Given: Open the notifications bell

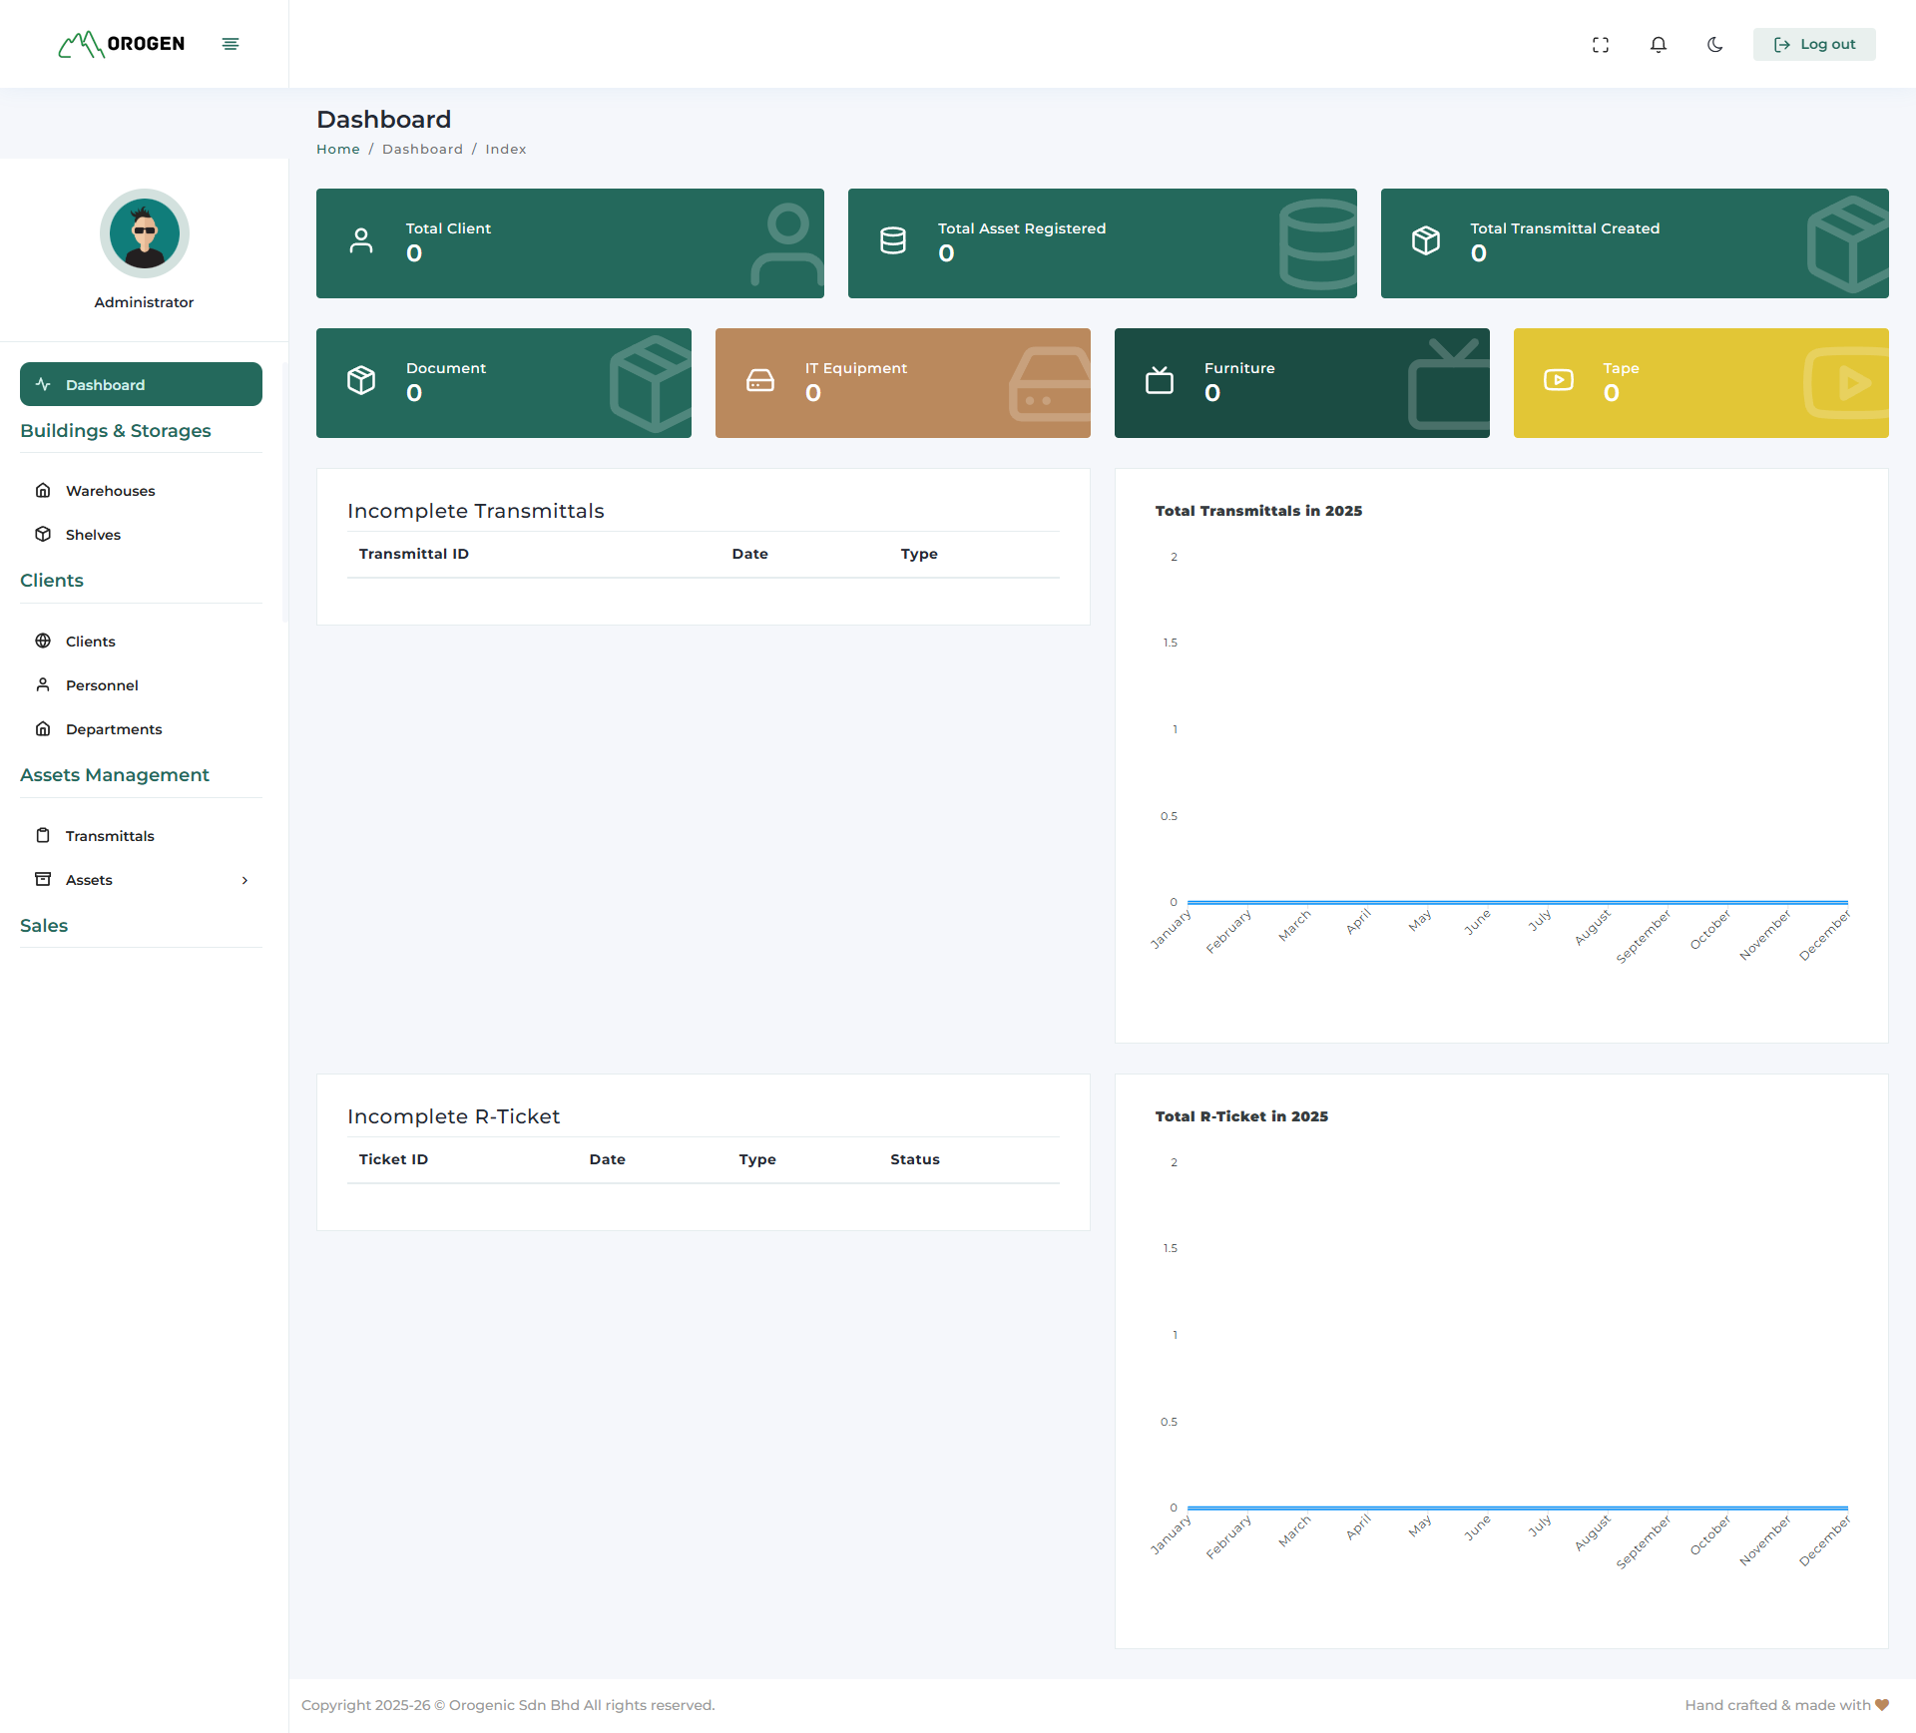Looking at the screenshot, I should tap(1659, 45).
